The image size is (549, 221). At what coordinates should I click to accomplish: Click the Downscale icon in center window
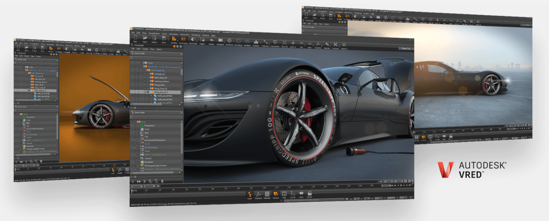pos(193,40)
